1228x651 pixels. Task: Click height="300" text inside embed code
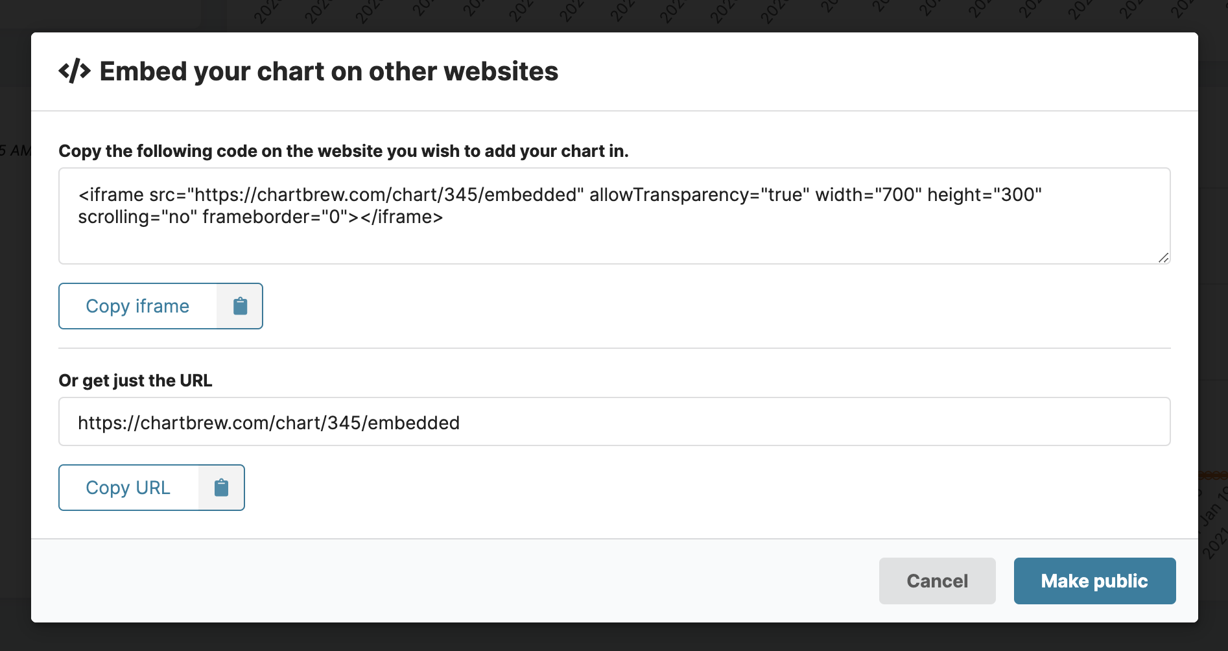click(x=984, y=195)
